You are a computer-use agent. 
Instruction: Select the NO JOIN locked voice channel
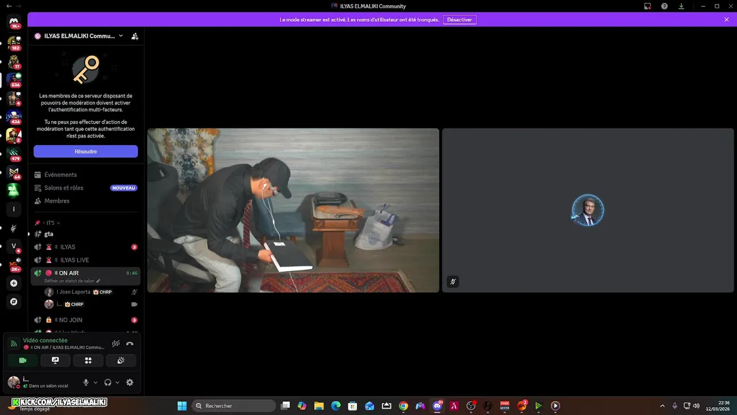point(85,320)
